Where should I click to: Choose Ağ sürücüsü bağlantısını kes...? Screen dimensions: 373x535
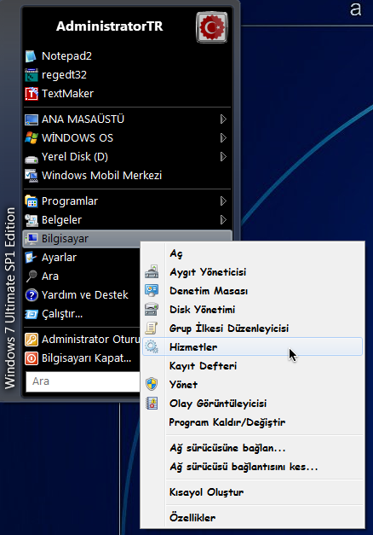(x=252, y=467)
